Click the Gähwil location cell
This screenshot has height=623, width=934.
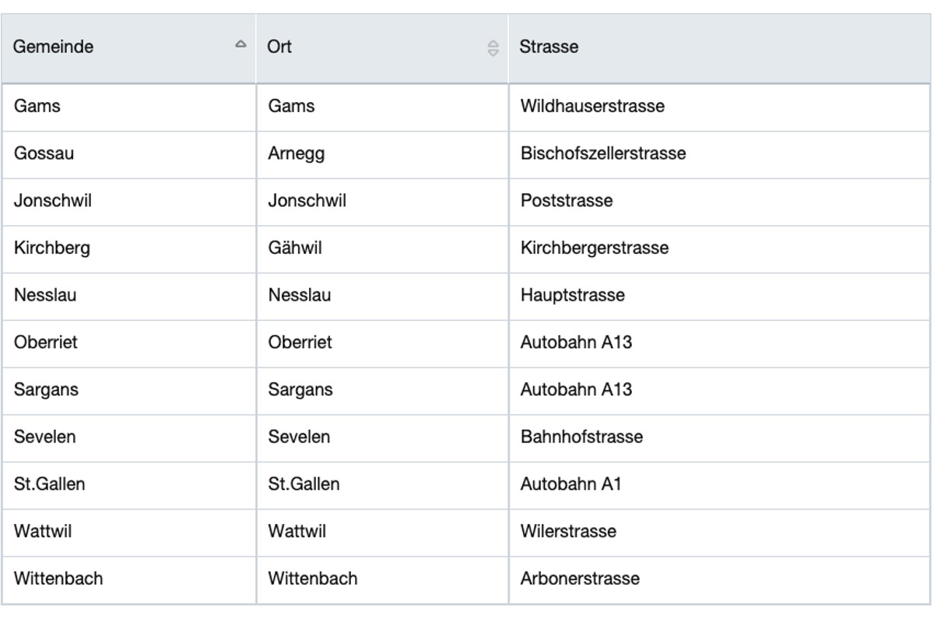click(295, 248)
